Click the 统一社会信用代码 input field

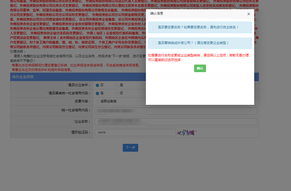click(175, 111)
